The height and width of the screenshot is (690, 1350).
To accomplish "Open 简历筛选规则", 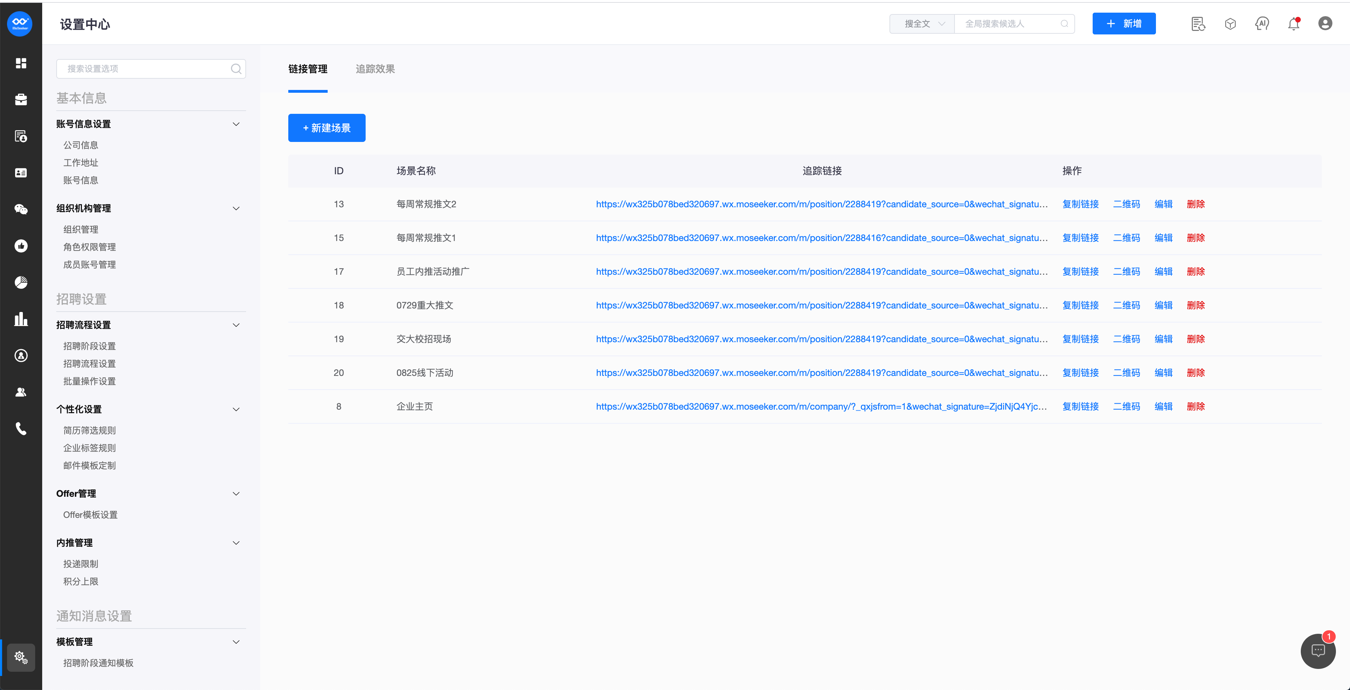I will (90, 430).
